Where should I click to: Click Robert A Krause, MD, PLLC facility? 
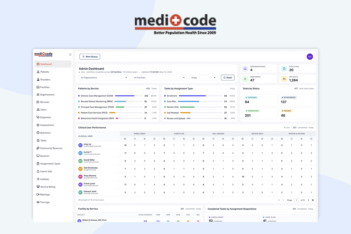(x=95, y=220)
